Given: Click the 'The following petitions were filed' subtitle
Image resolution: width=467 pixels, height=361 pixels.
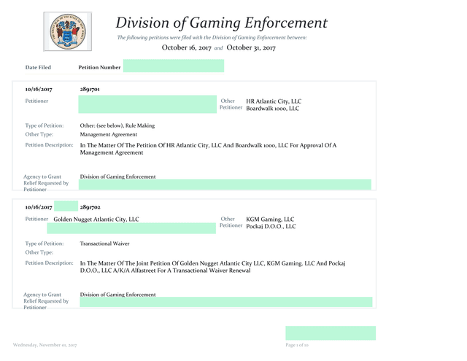Looking at the screenshot, I should point(212,37).
